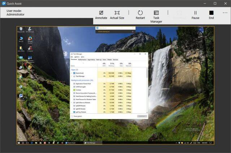Open Task View on remote taskbar
The image size is (231, 153).
[27, 143]
